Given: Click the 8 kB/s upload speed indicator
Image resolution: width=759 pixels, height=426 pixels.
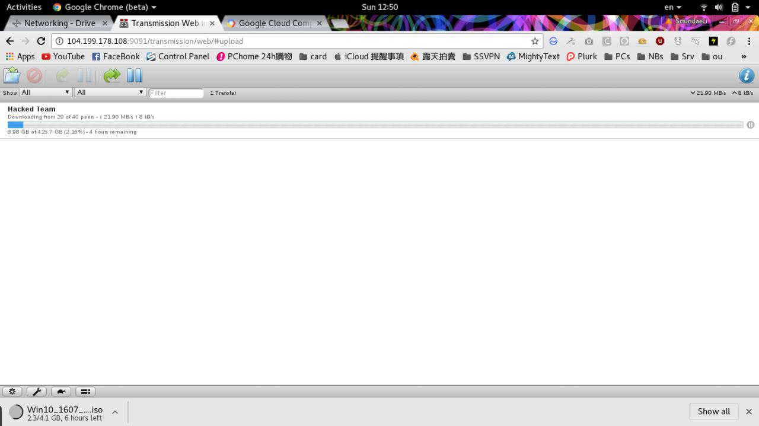Looking at the screenshot, I should (742, 93).
